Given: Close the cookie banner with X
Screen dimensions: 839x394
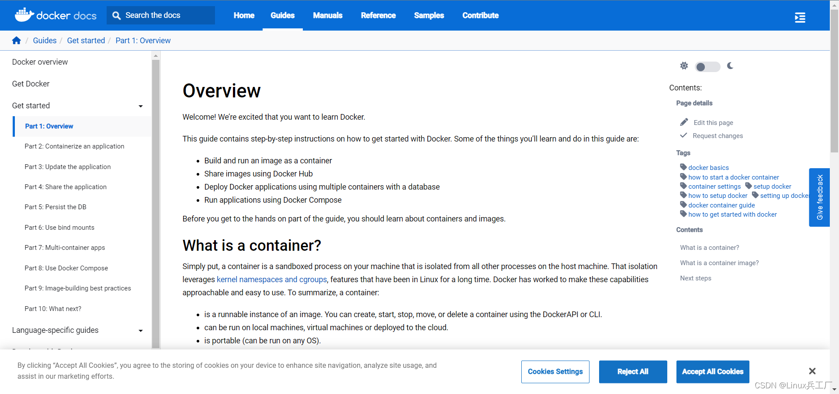Looking at the screenshot, I should click(812, 371).
